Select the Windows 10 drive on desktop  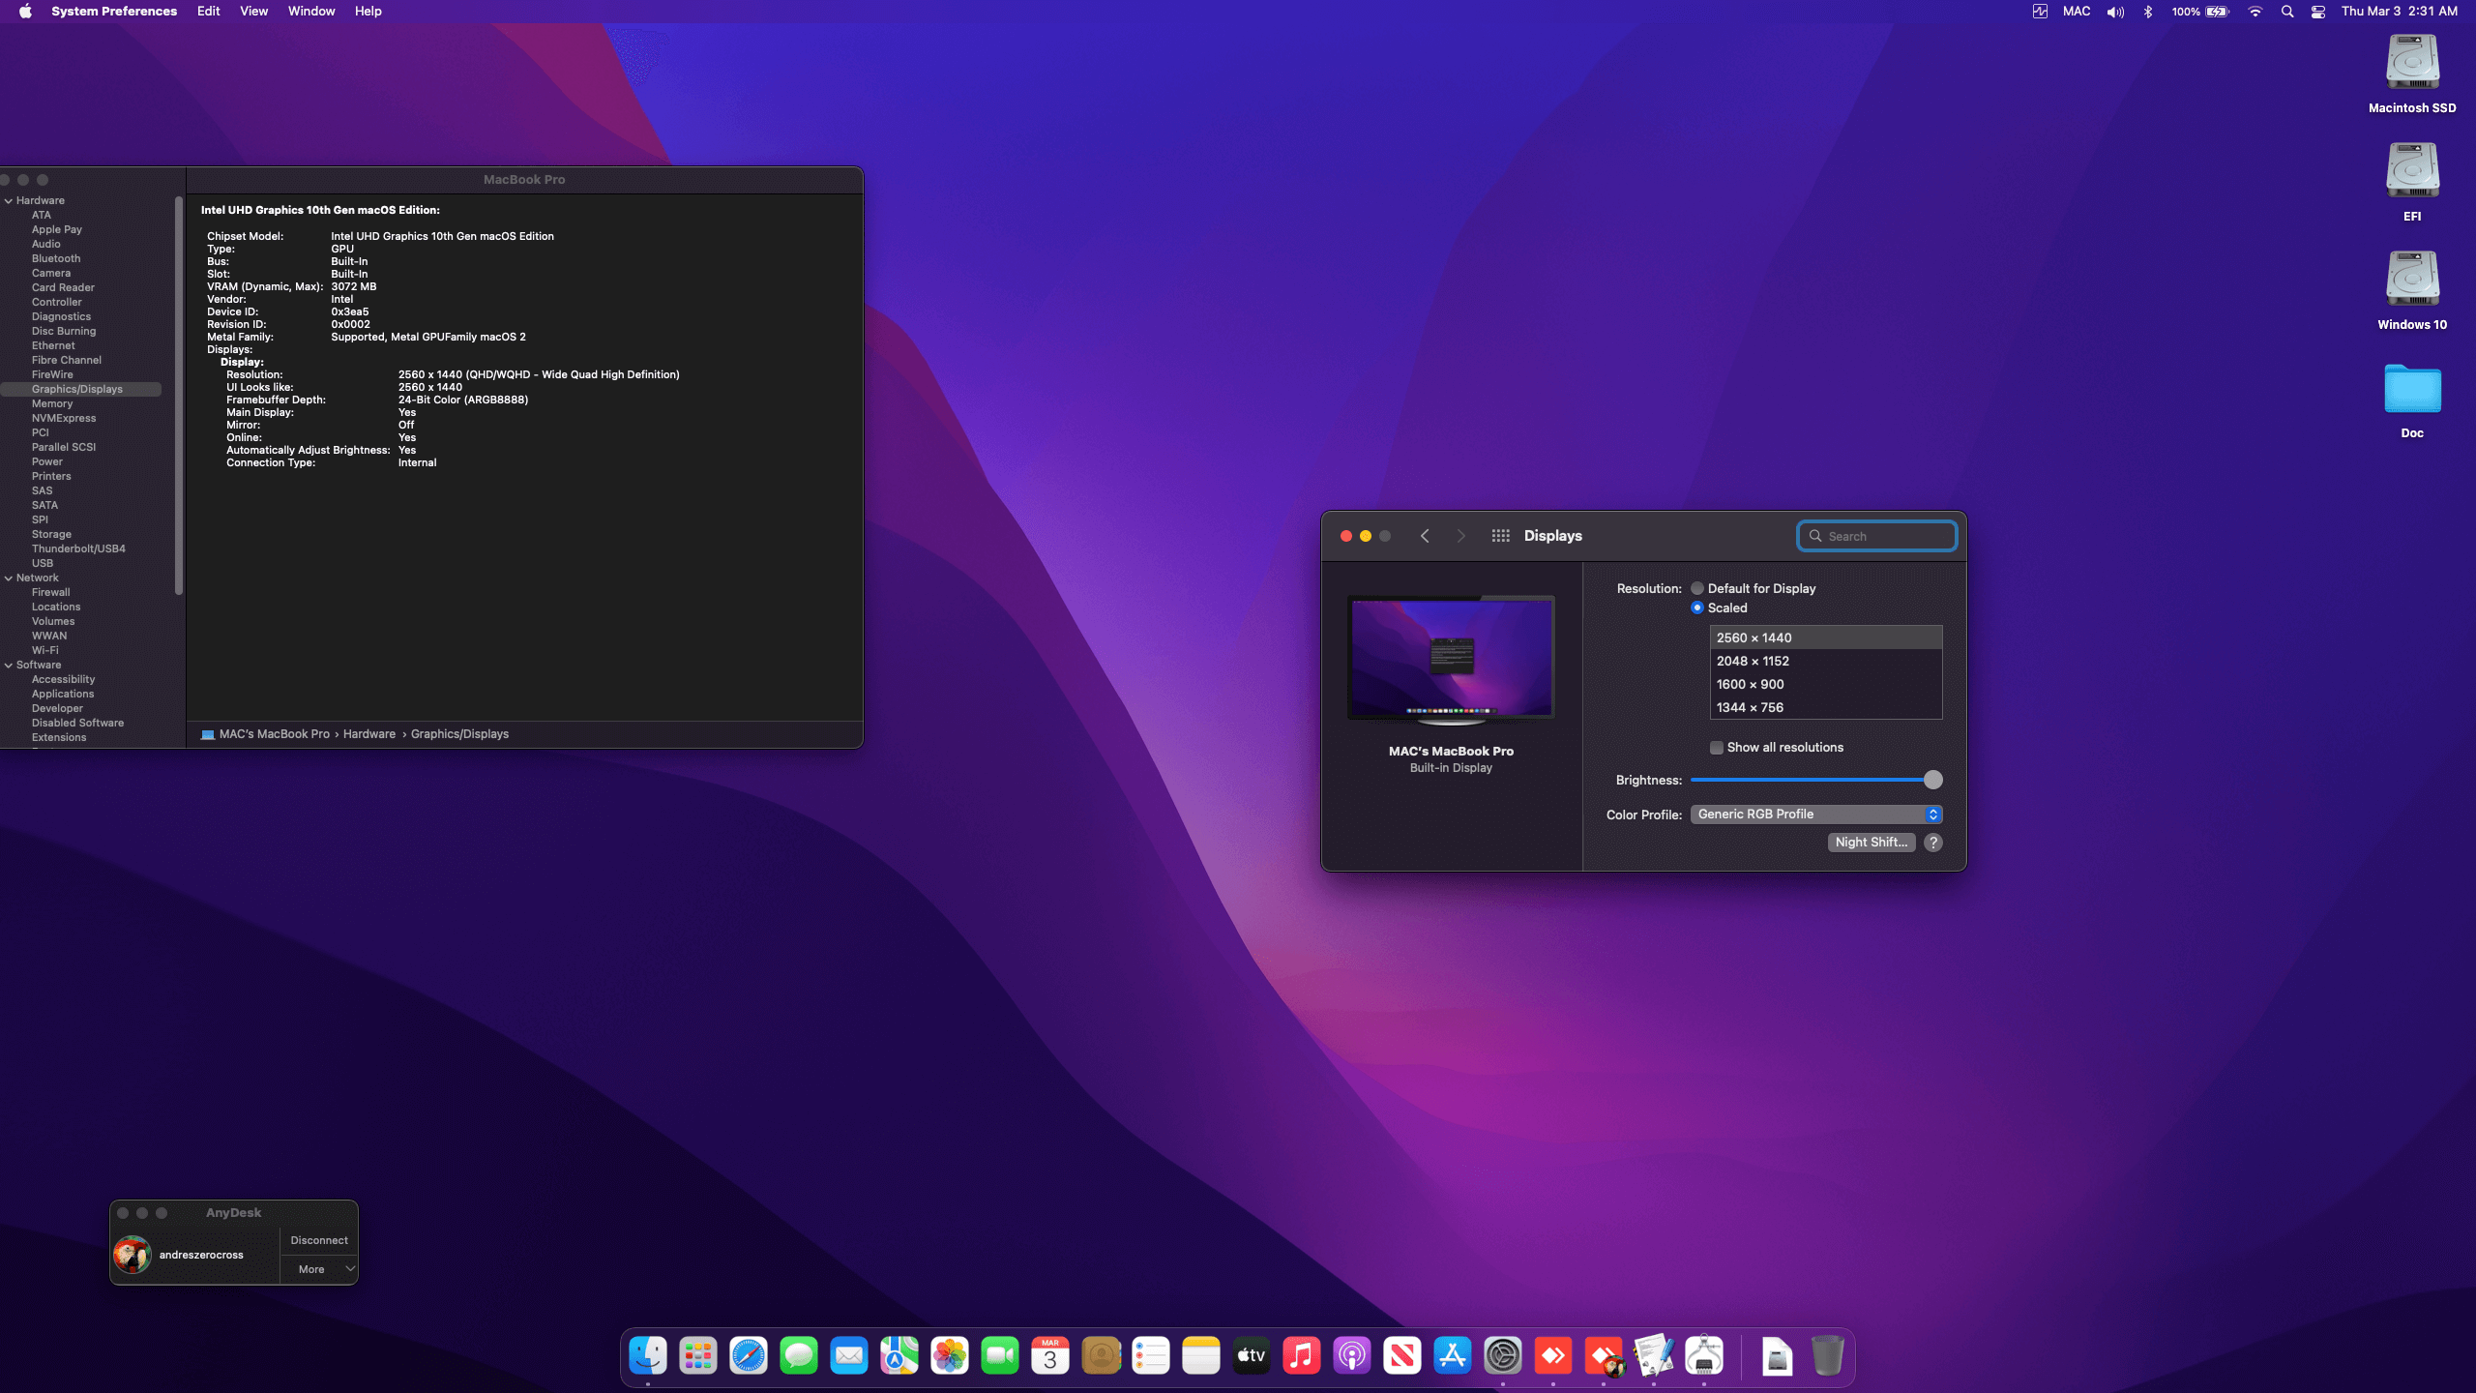coord(2412,281)
